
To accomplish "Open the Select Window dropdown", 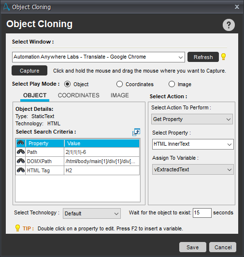I will (x=99, y=57).
